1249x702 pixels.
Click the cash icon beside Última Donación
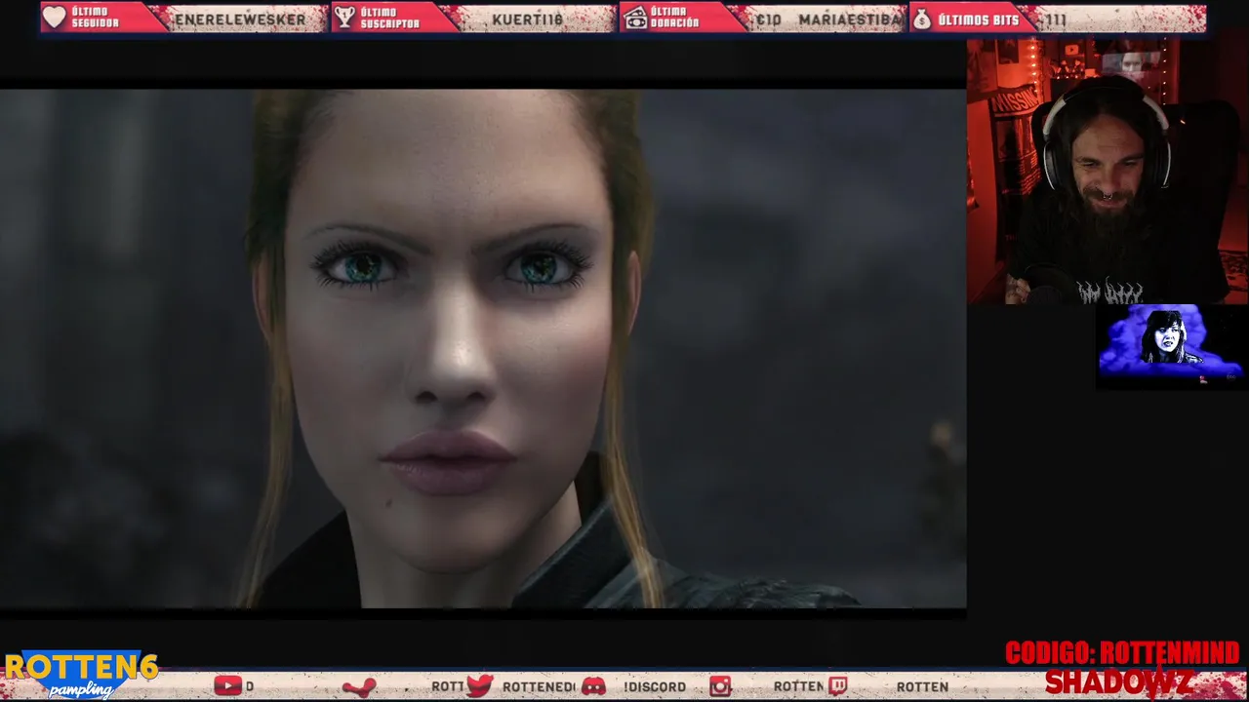tap(635, 18)
